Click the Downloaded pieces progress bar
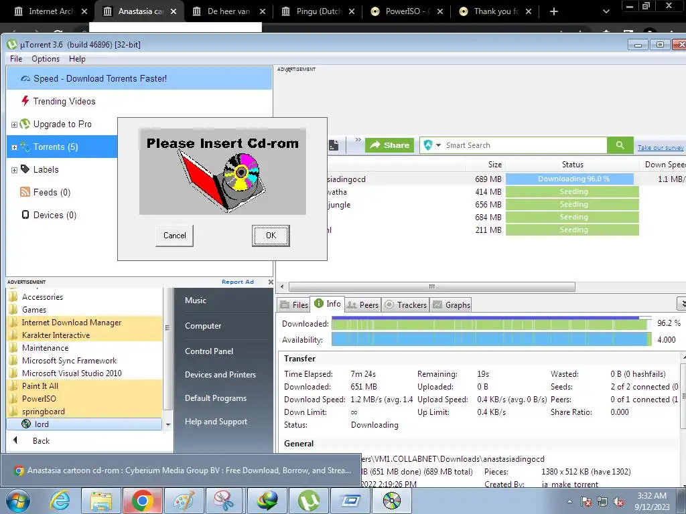Viewport: 686px width, 514px height. coord(491,324)
